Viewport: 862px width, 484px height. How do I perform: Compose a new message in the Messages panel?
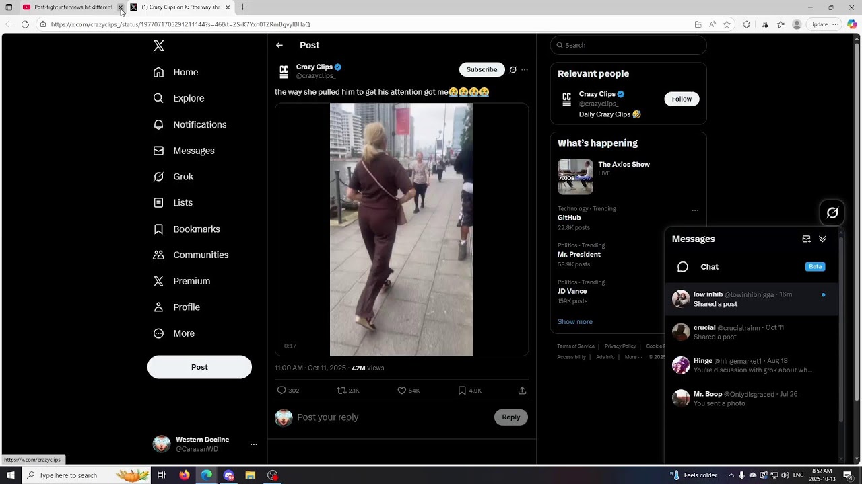tap(806, 239)
